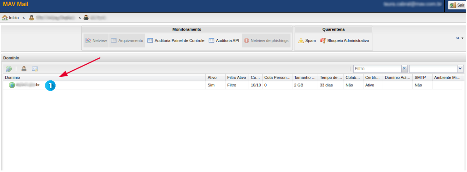Viewport: 467px width, 172px height.
Task: Click the envelope icon in Domínio toolbar
Action: tap(35, 69)
